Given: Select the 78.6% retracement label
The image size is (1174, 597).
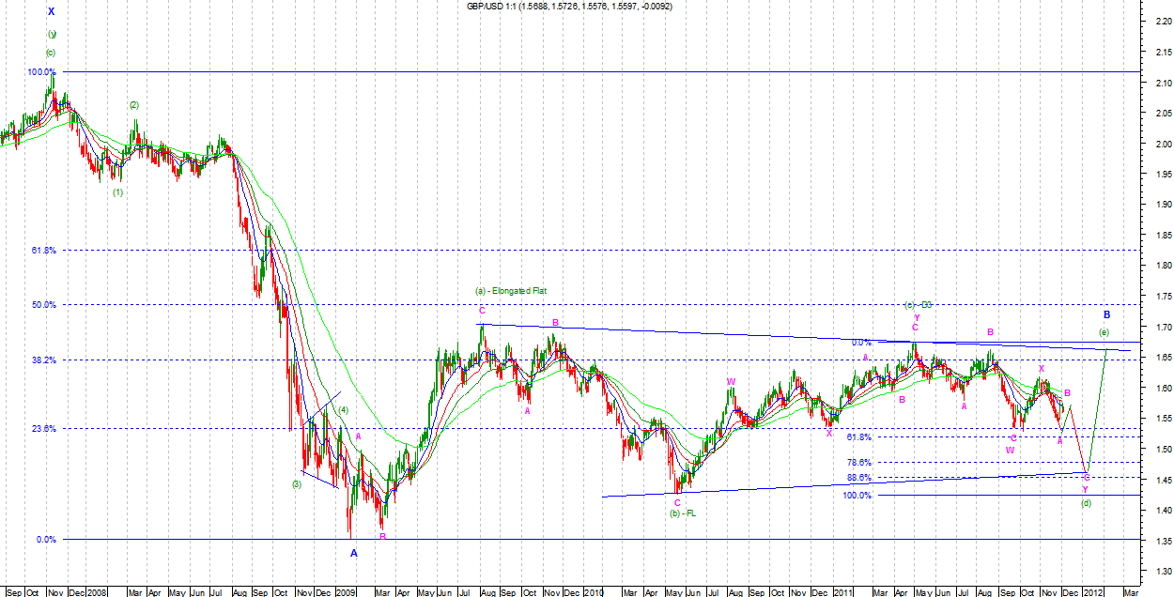Looking at the screenshot, I should [x=858, y=463].
